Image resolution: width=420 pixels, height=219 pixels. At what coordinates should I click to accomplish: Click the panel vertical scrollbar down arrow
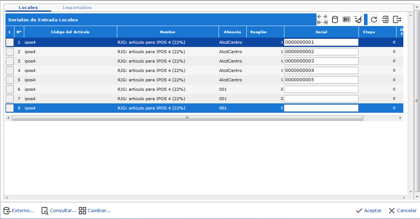[x=410, y=192]
